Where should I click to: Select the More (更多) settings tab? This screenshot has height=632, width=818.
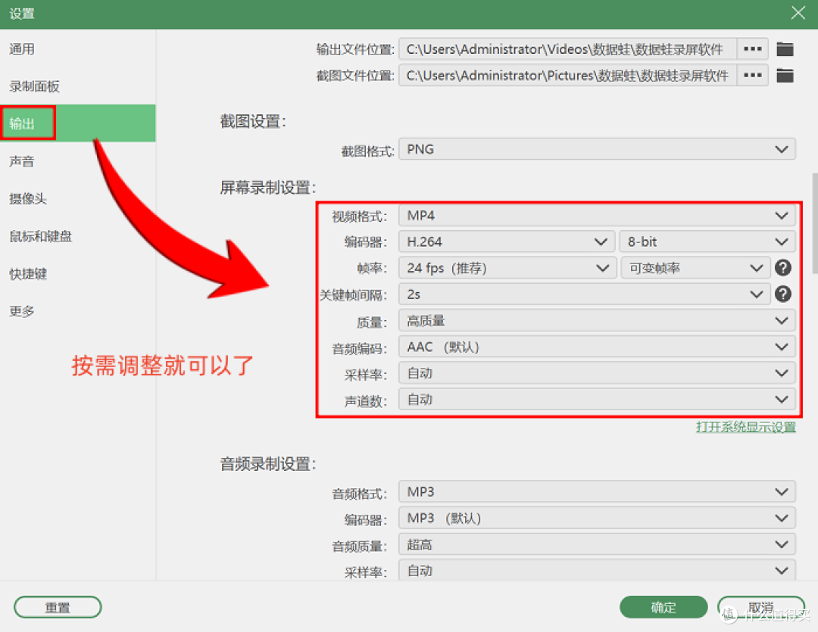[78, 311]
